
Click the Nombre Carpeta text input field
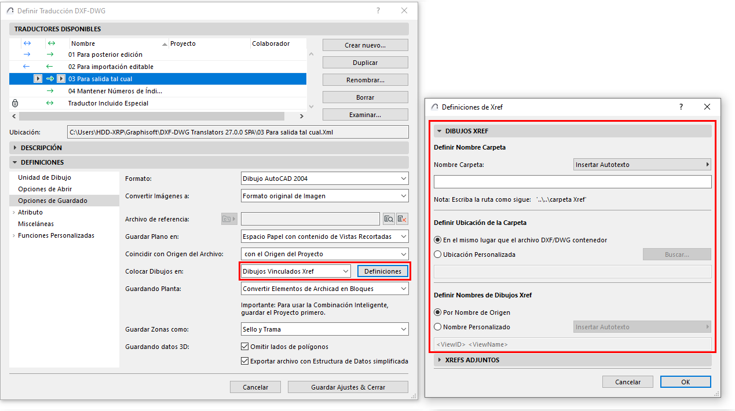(x=572, y=181)
